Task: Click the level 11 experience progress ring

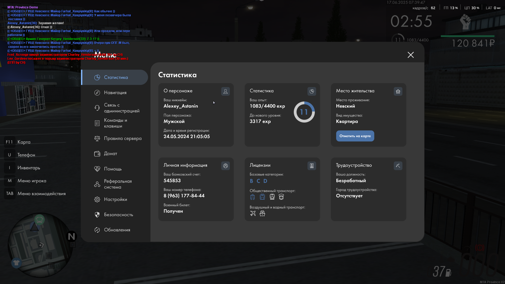Action: [x=304, y=112]
